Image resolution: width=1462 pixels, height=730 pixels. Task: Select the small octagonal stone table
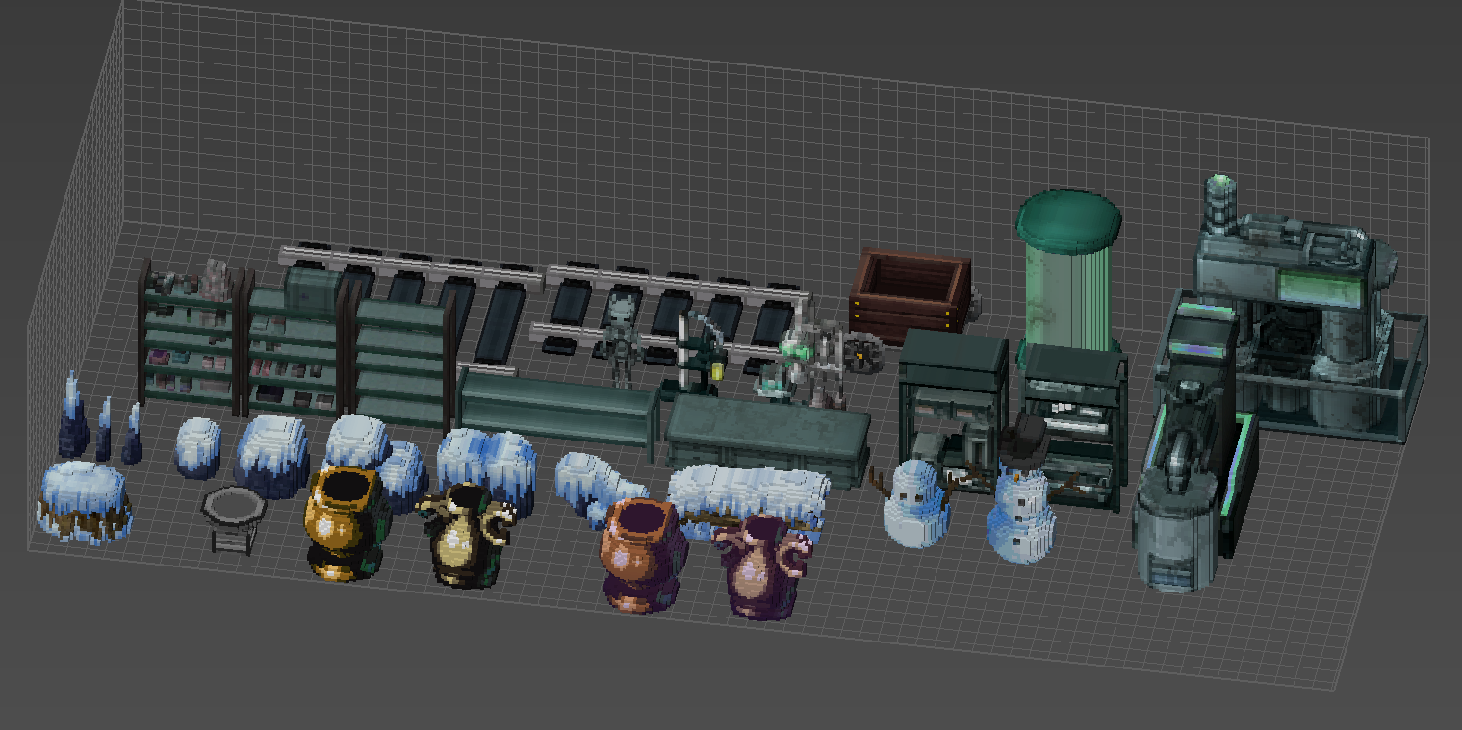[231, 516]
